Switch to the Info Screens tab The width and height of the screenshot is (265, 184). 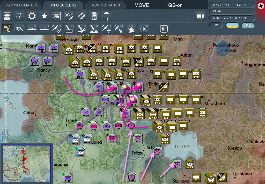[63, 5]
